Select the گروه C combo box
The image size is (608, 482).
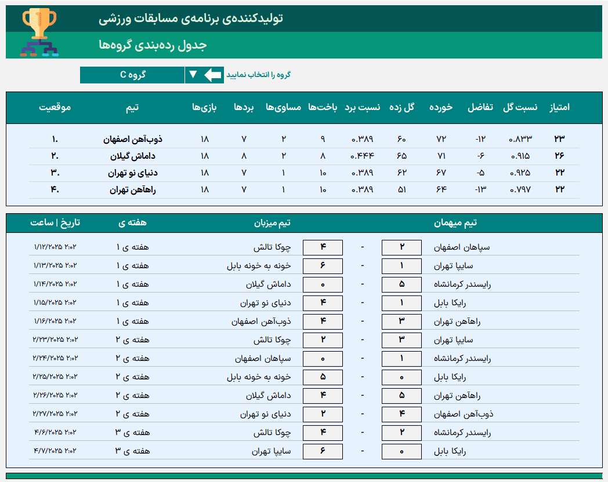[132, 75]
